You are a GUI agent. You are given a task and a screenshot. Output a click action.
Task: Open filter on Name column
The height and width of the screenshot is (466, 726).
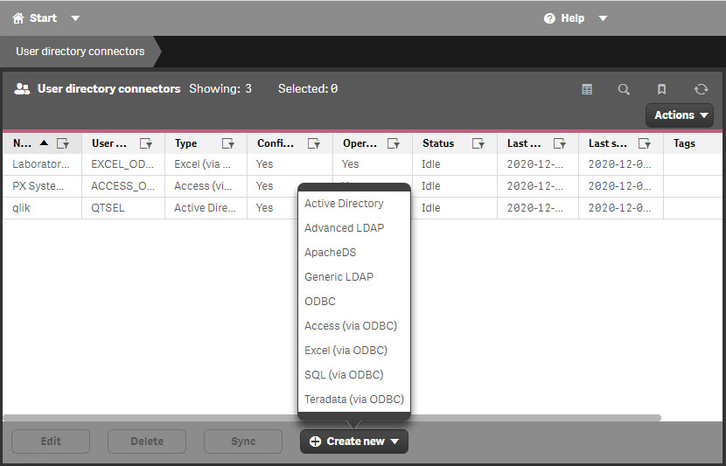click(63, 143)
